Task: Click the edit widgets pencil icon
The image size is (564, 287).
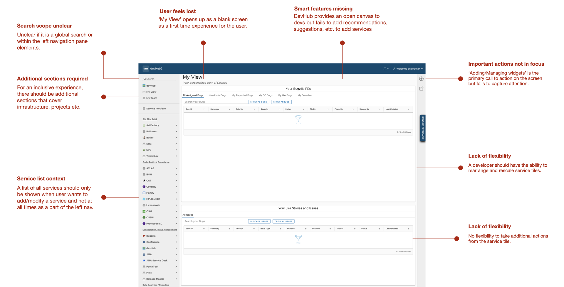Action: click(x=421, y=88)
